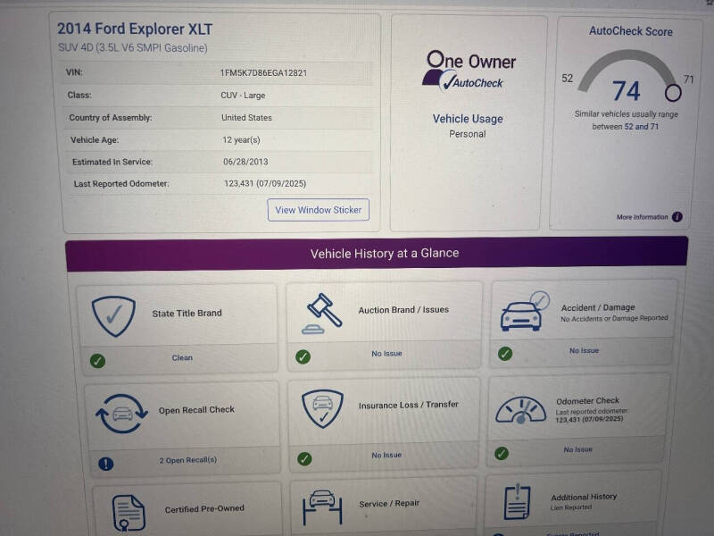This screenshot has width=714, height=536.
Task: Click No Issue under Insurance Loss / Transfer
Action: coord(386,455)
